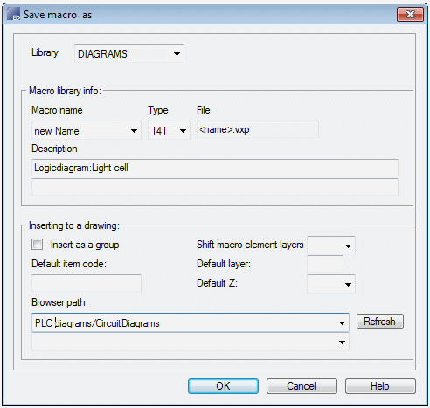The height and width of the screenshot is (408, 430).
Task: Expand the Browser path dropdown arrow
Action: (342, 322)
